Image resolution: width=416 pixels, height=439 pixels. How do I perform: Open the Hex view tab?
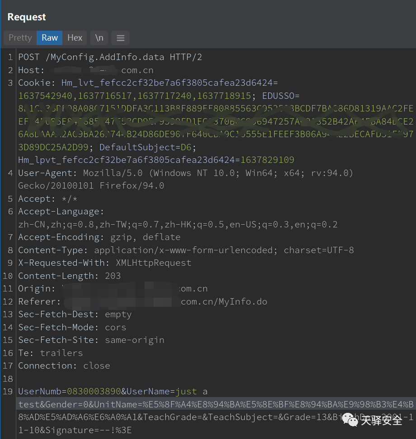click(75, 38)
